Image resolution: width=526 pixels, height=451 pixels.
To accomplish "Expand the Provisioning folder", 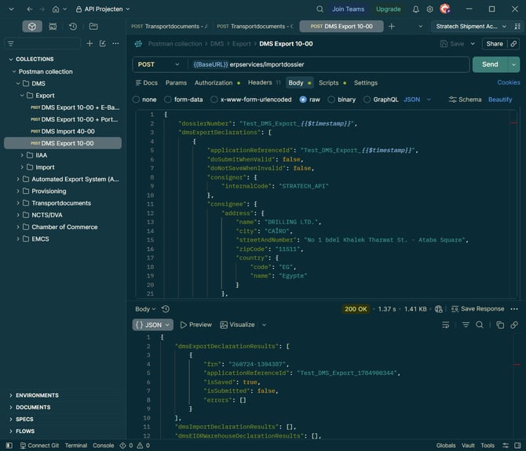I will point(18,191).
